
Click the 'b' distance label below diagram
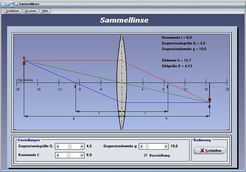[x=166, y=118]
